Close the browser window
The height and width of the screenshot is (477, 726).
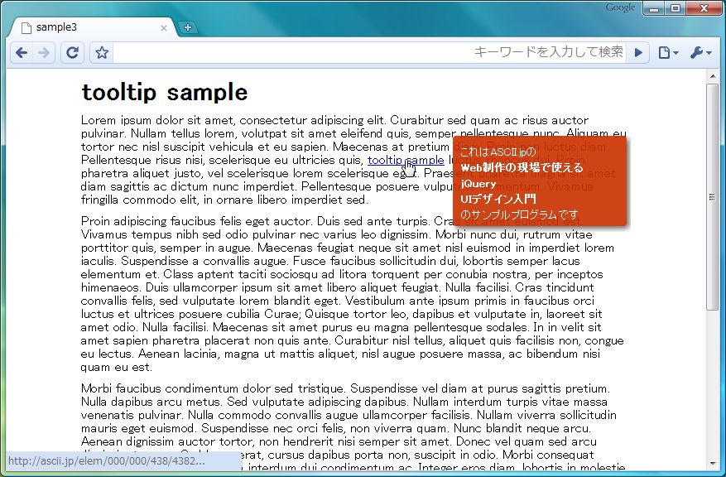click(x=704, y=8)
